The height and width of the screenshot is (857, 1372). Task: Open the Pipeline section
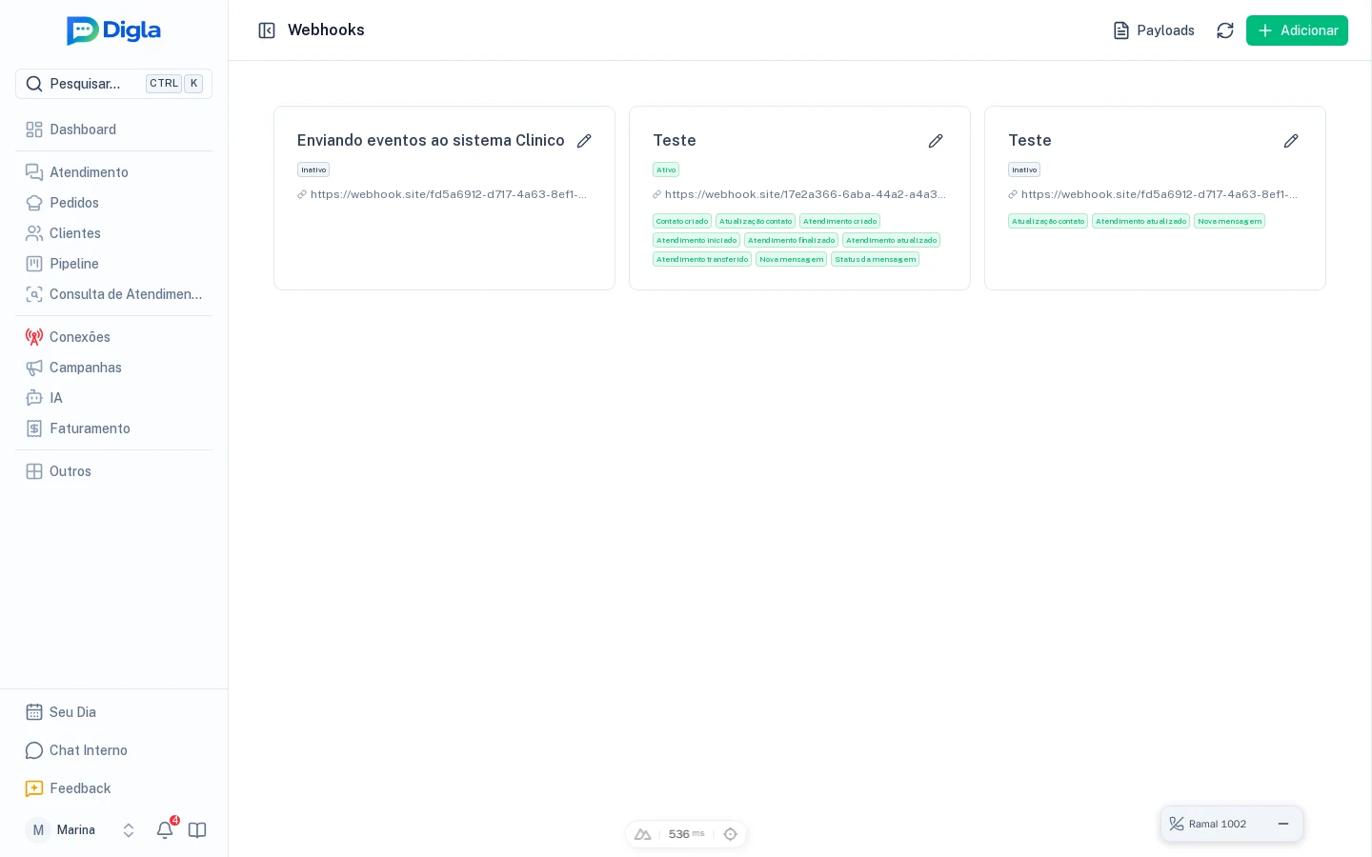point(113,264)
